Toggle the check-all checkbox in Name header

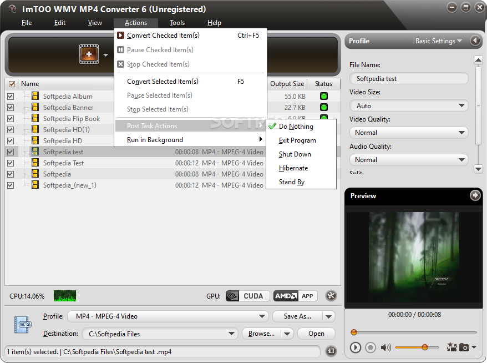click(x=12, y=84)
